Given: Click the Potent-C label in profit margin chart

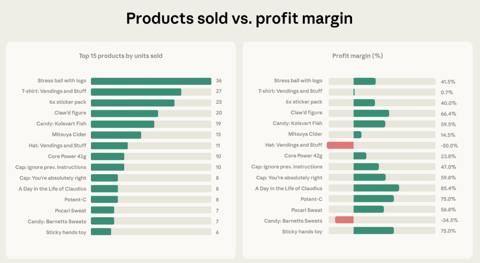Looking at the screenshot, I should pos(311,199).
